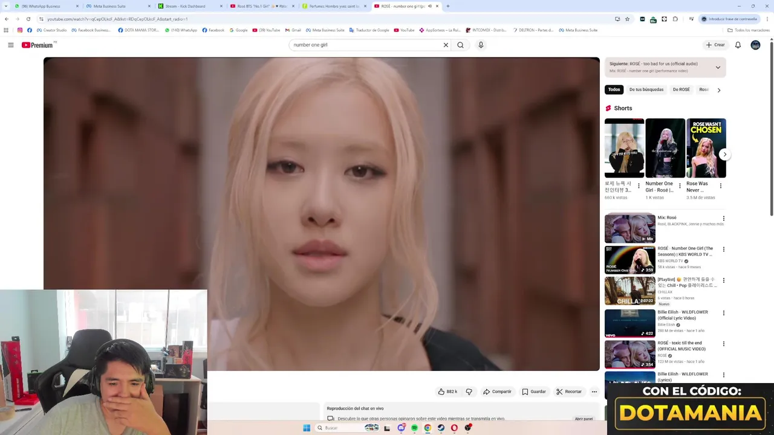Open the YouTube guide hamburger menu
This screenshot has height=435, width=774.
pos(11,45)
